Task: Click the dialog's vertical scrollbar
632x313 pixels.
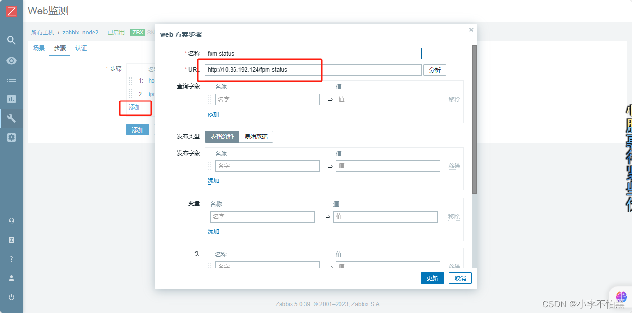Action: coord(475,120)
